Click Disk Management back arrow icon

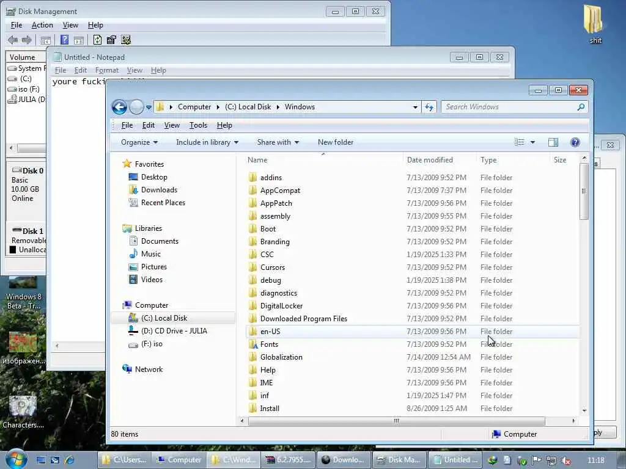point(13,40)
